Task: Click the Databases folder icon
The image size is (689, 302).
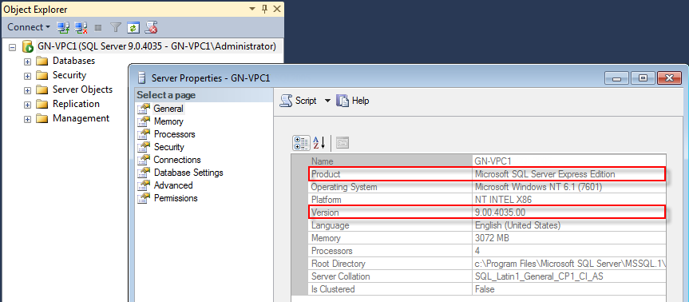Action: coord(42,61)
